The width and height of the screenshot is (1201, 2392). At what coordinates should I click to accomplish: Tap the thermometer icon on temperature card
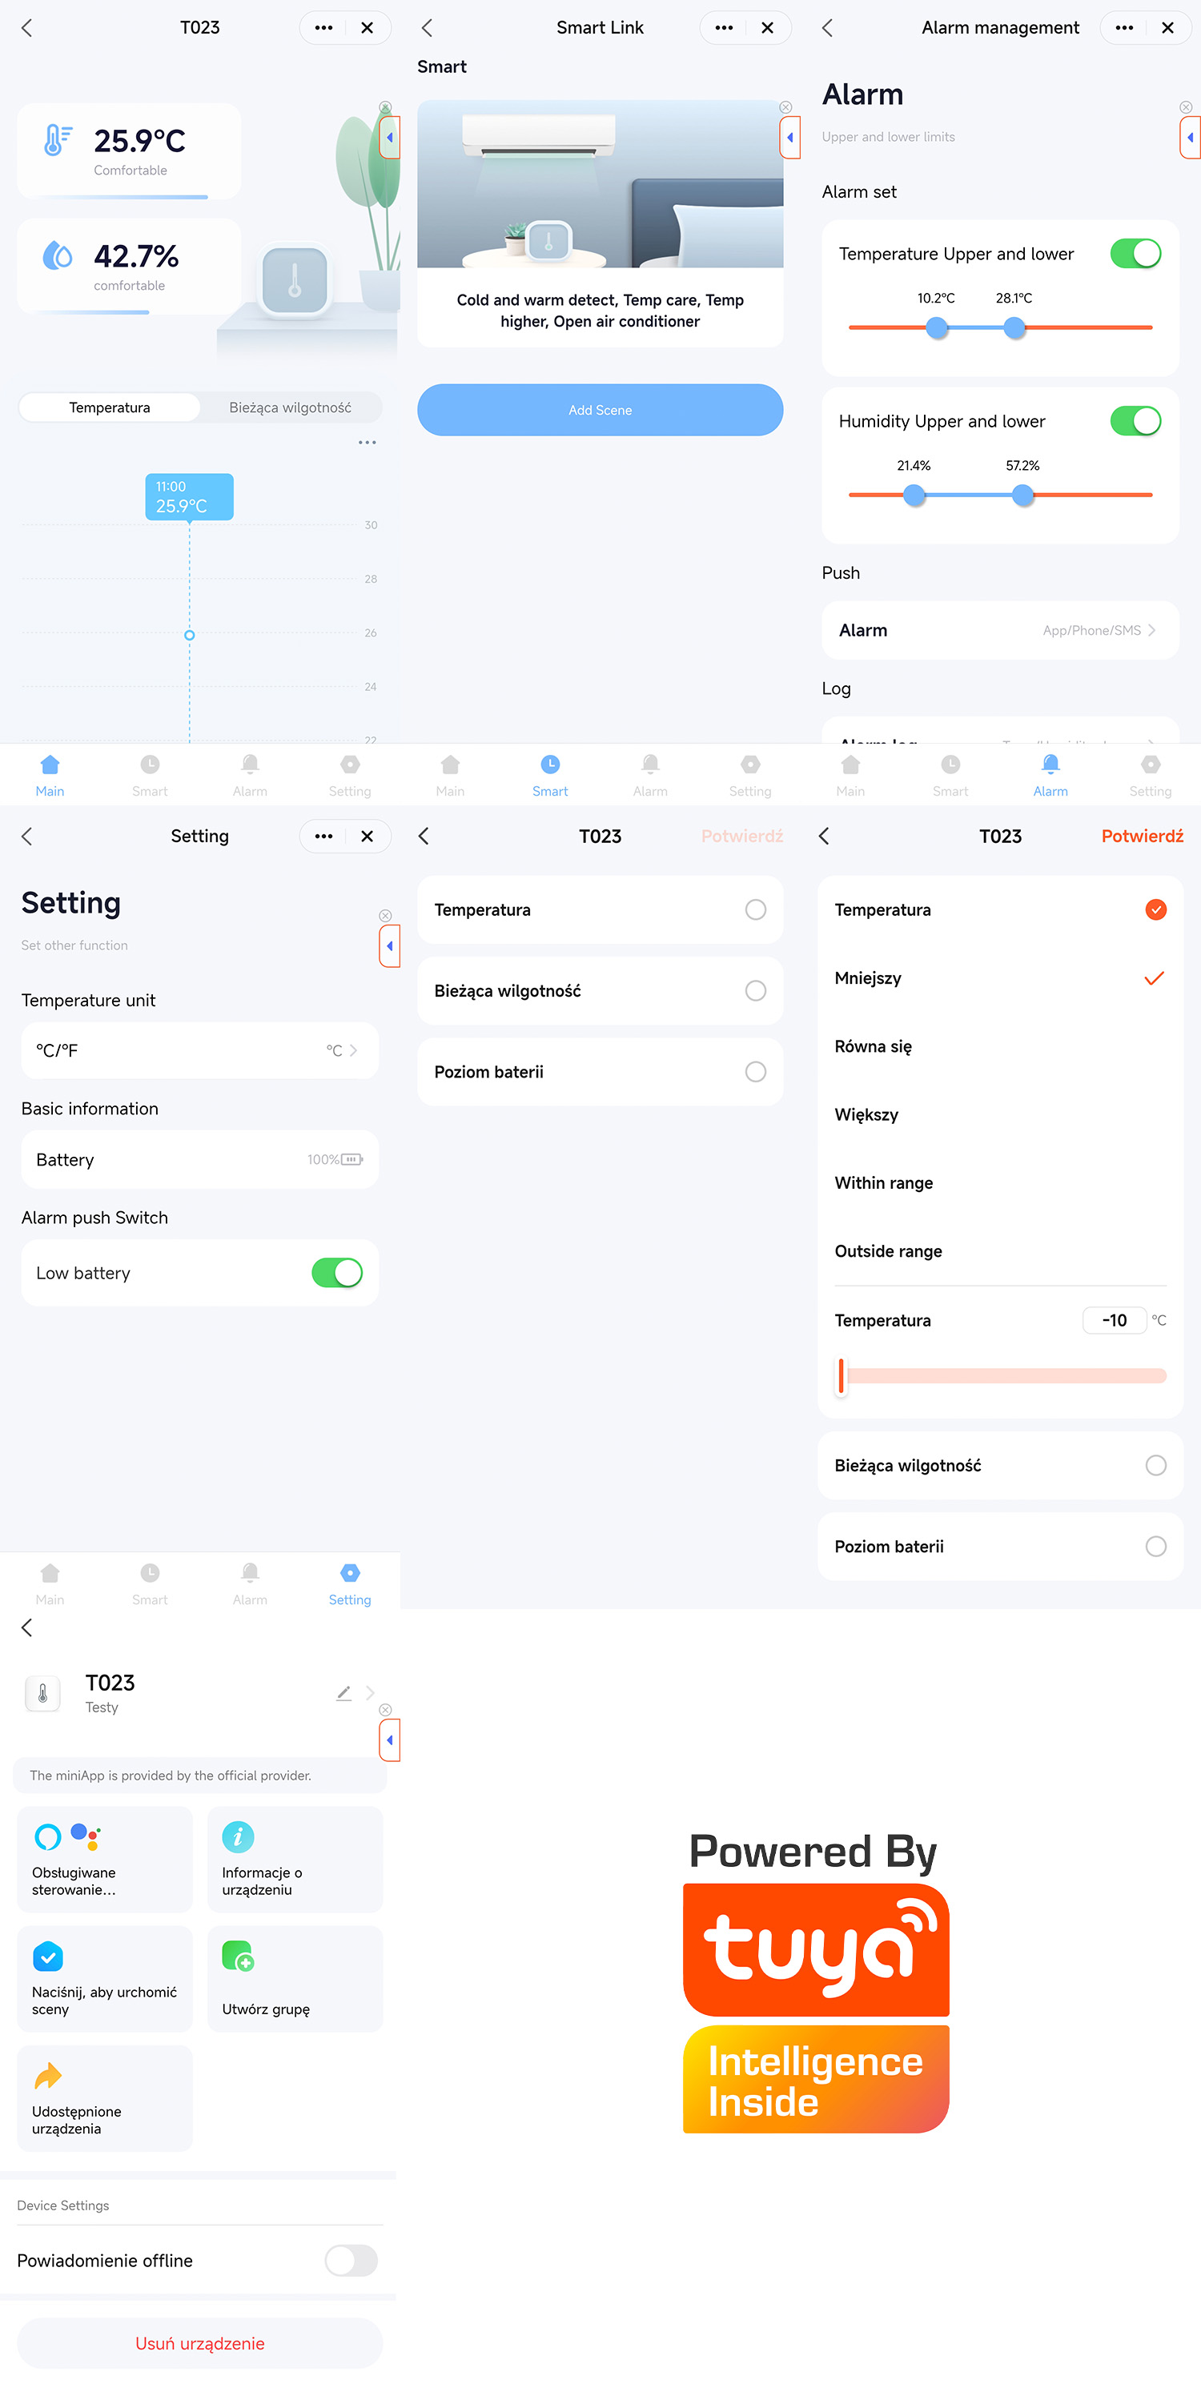pos(58,140)
